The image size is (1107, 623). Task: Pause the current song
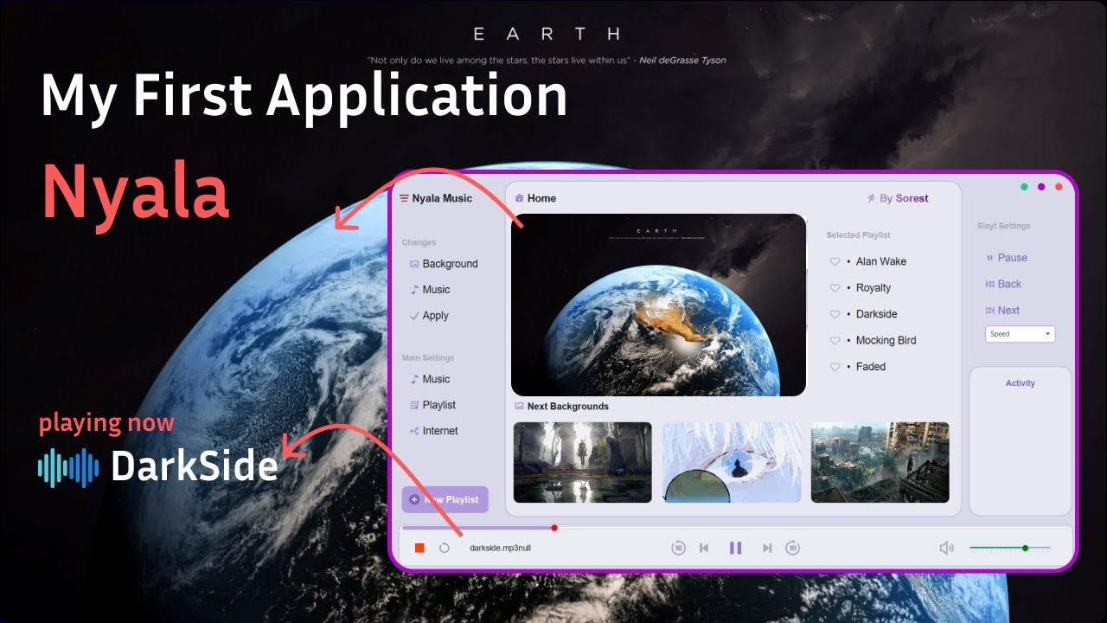736,548
